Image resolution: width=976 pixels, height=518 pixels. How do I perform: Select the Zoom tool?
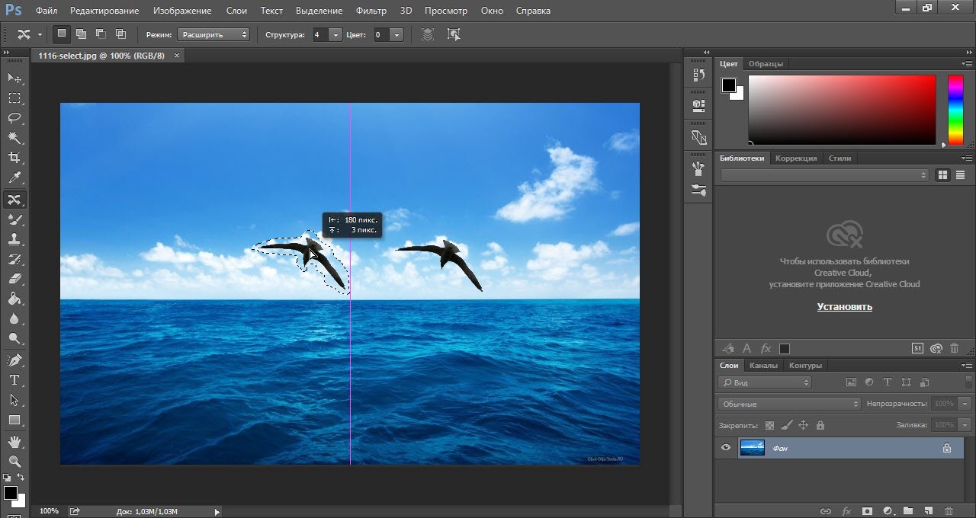coord(14,461)
